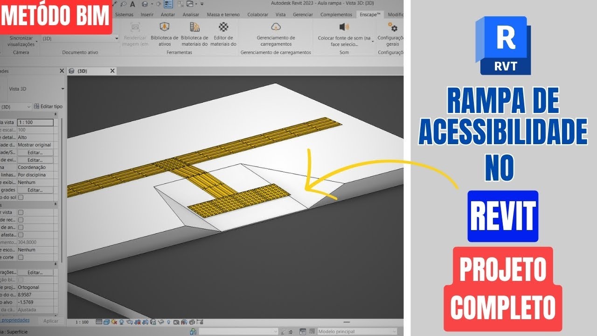Click the selection filter icon showing :0
Viewport: 597px width, 336px height.
point(286,332)
